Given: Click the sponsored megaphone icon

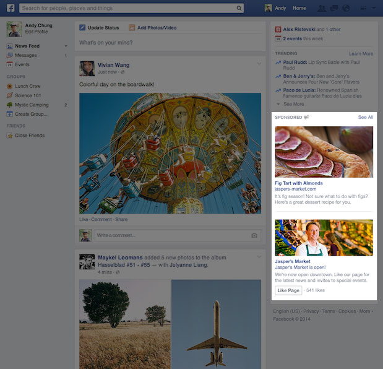Looking at the screenshot, I should click(x=306, y=117).
